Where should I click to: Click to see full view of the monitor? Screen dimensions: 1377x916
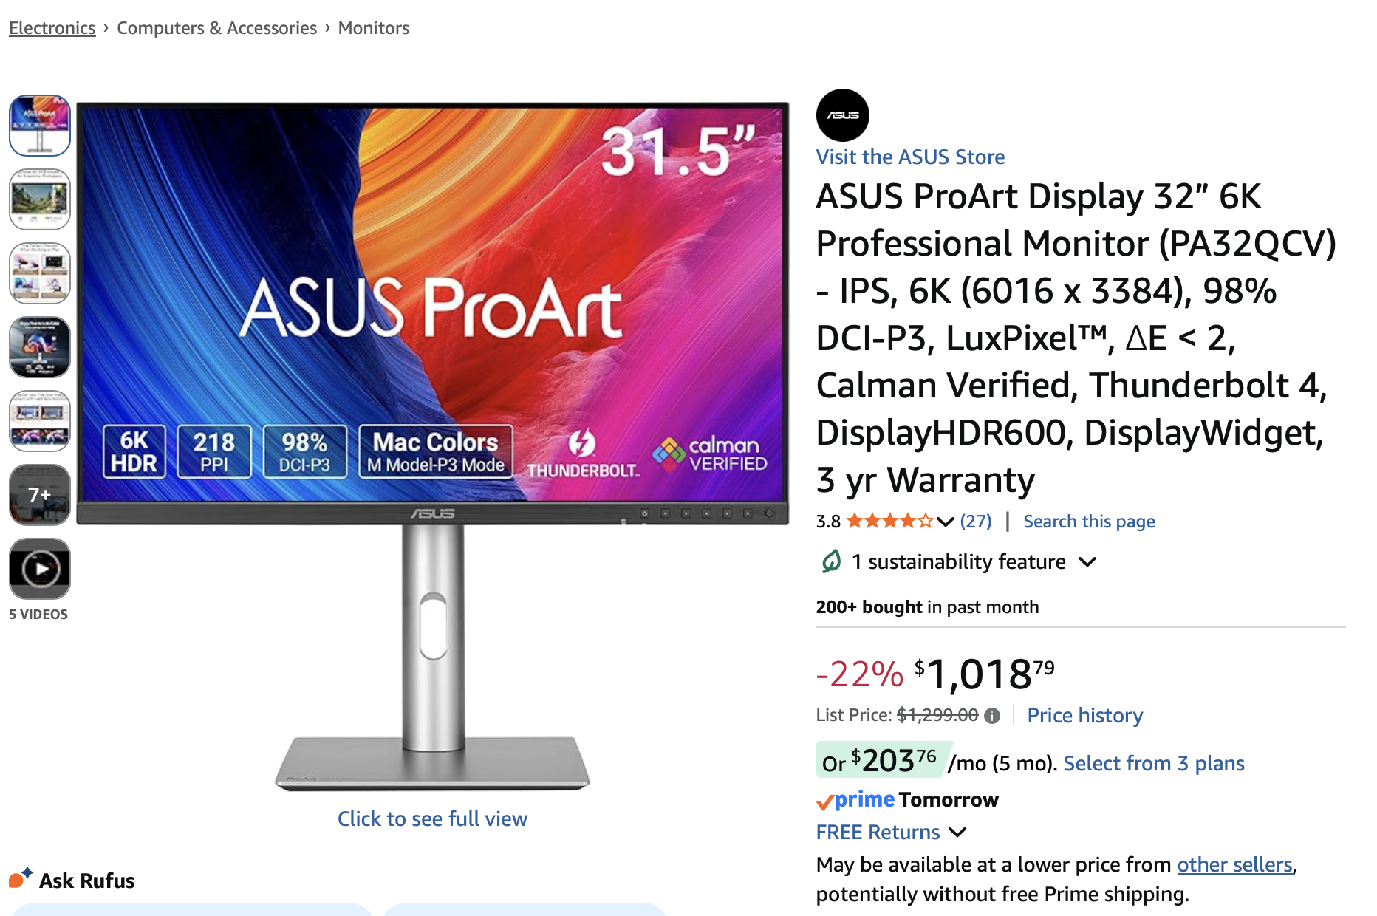click(432, 818)
